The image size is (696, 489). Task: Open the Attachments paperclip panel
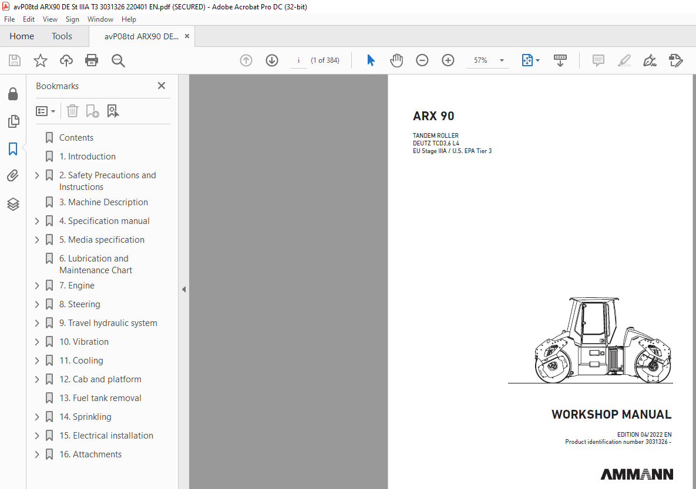tap(13, 176)
